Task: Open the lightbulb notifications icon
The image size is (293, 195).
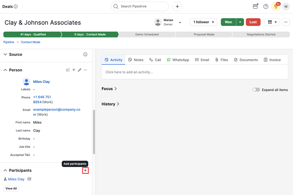Action: click(276, 6)
